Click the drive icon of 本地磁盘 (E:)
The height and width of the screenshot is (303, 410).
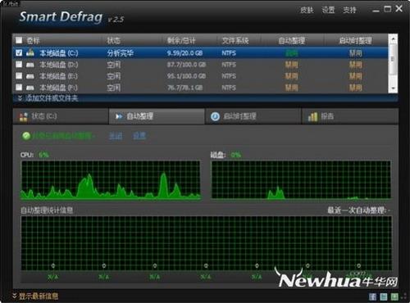point(30,76)
